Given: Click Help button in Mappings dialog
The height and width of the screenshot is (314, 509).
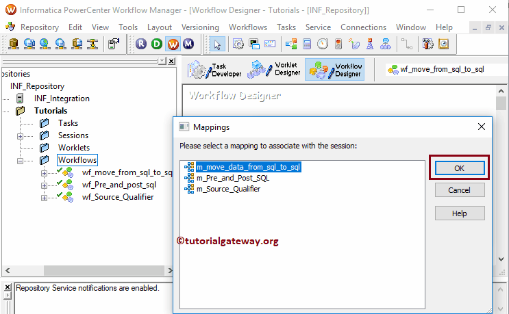Looking at the screenshot, I should tap(460, 213).
